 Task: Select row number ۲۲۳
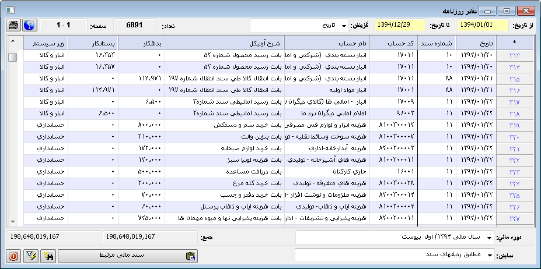514,172
